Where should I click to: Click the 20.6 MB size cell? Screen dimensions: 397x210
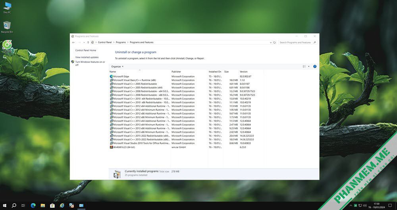233,136
